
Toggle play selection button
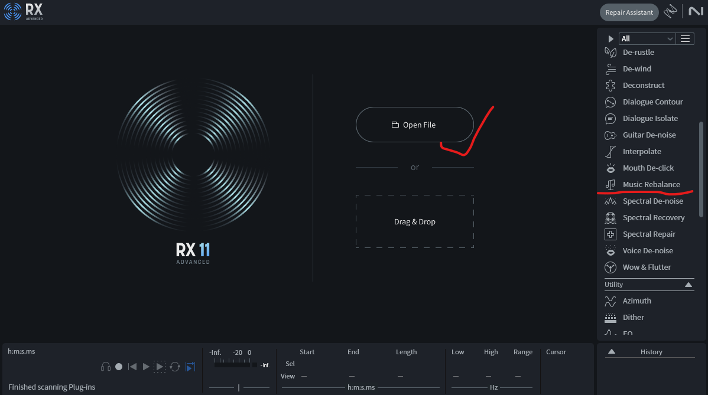160,367
